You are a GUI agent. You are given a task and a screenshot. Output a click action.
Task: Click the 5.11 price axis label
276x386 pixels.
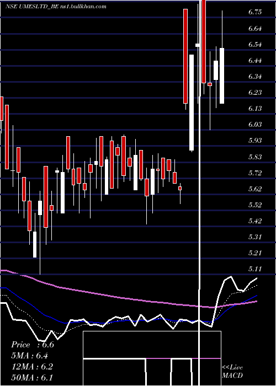255,269
